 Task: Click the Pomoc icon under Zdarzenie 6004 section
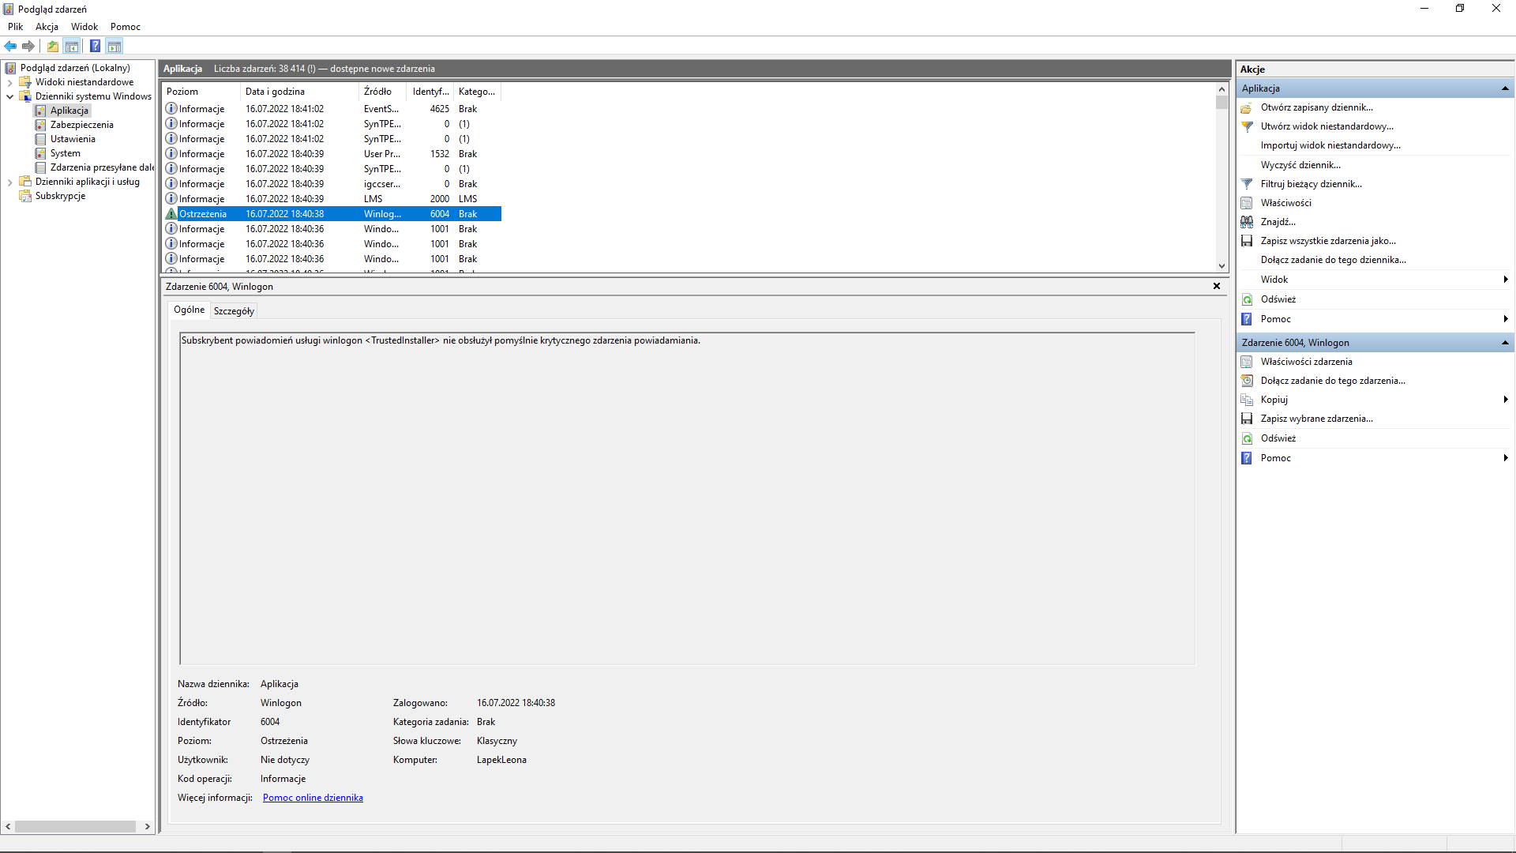tap(1247, 458)
